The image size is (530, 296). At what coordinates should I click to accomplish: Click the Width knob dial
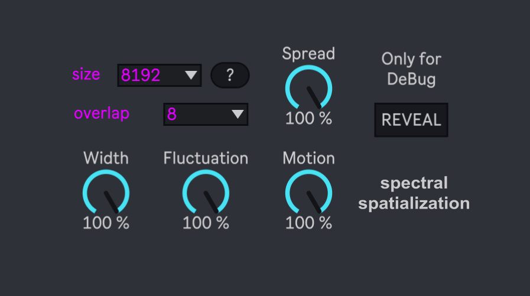(x=106, y=193)
